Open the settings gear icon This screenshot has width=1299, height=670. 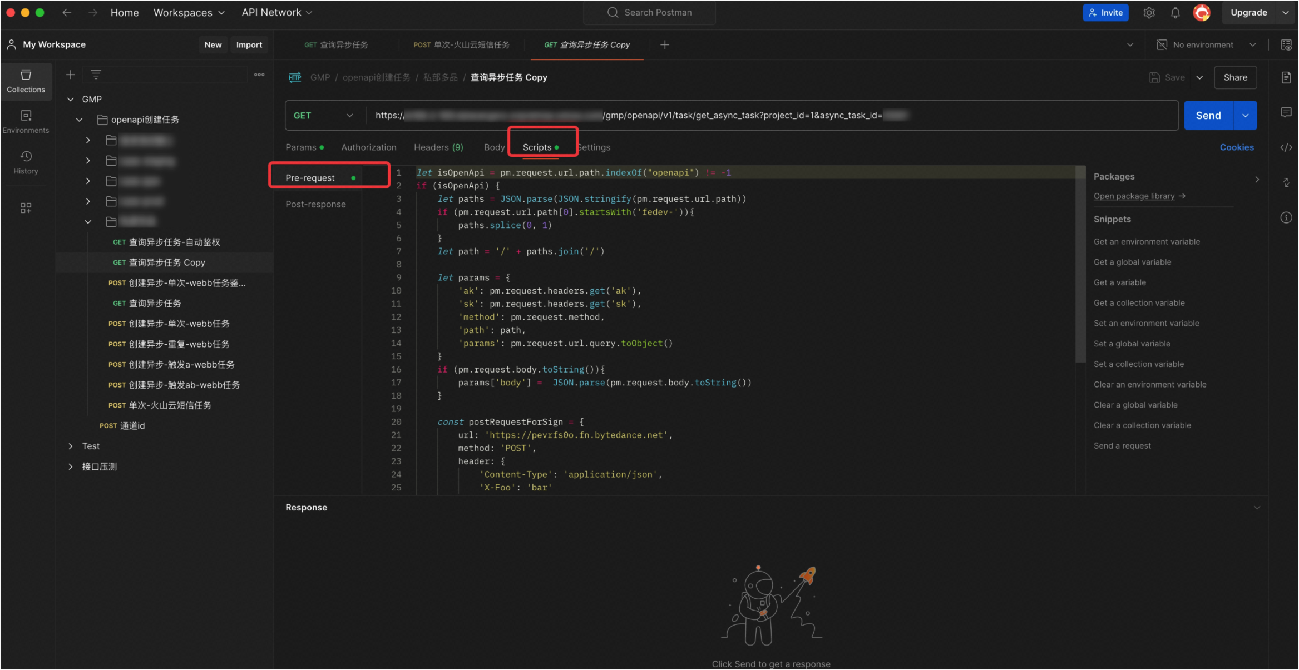(x=1149, y=13)
